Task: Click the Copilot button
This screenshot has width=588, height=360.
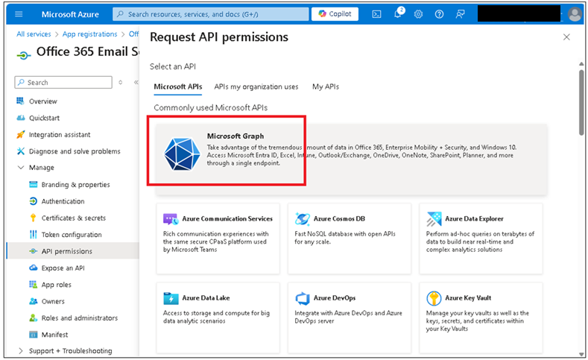Action: [x=335, y=14]
